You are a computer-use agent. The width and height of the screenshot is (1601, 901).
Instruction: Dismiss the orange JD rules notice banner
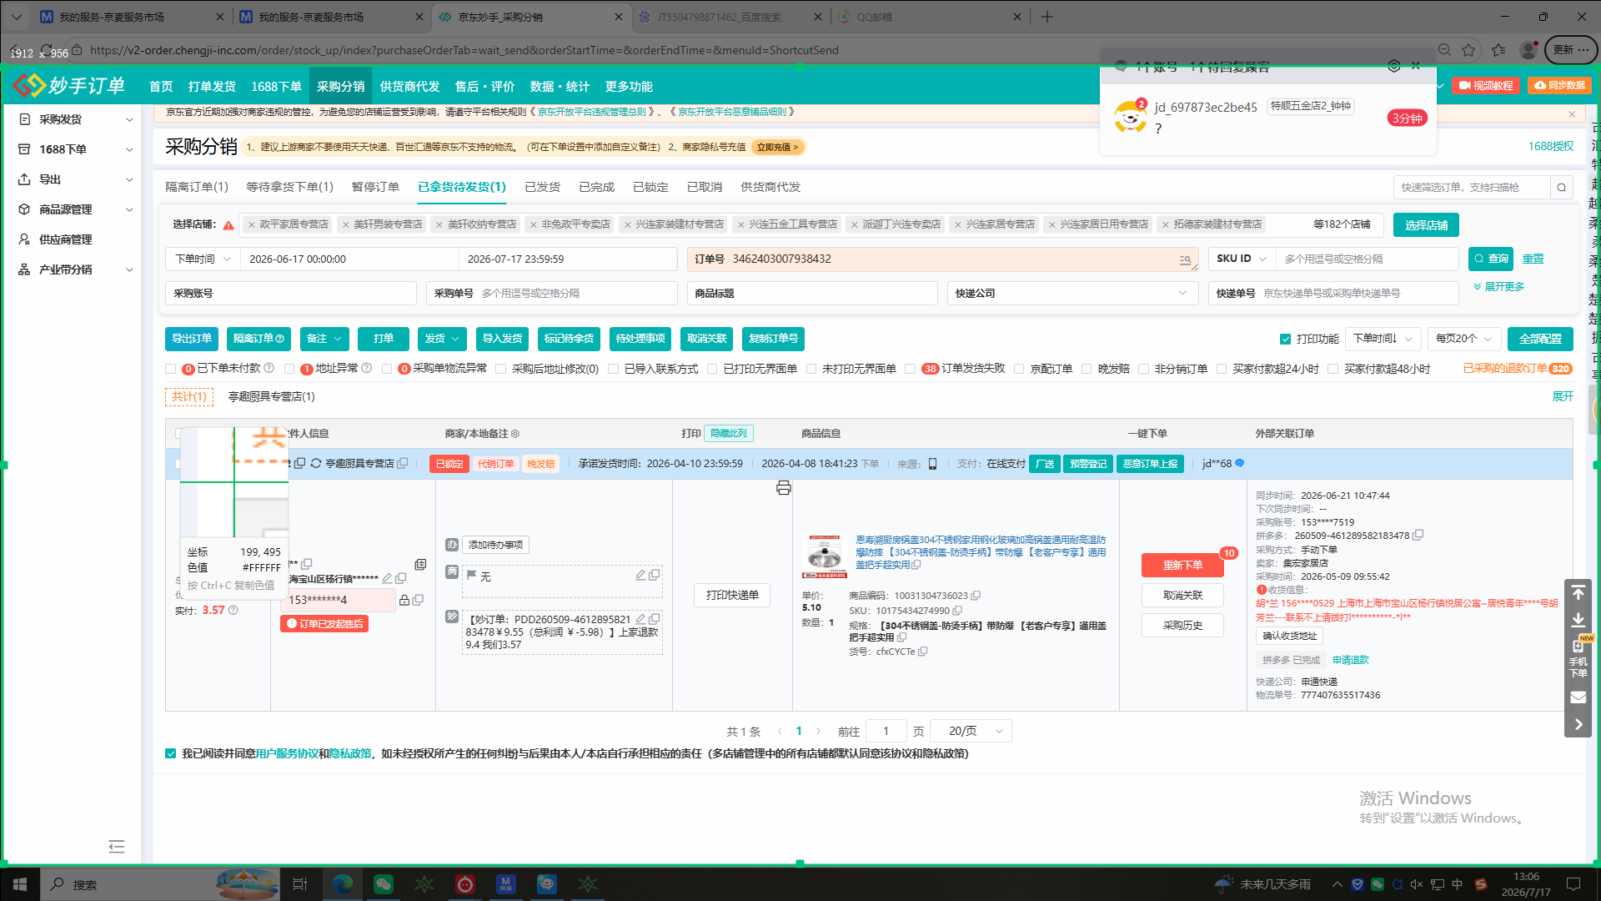coord(1572,114)
